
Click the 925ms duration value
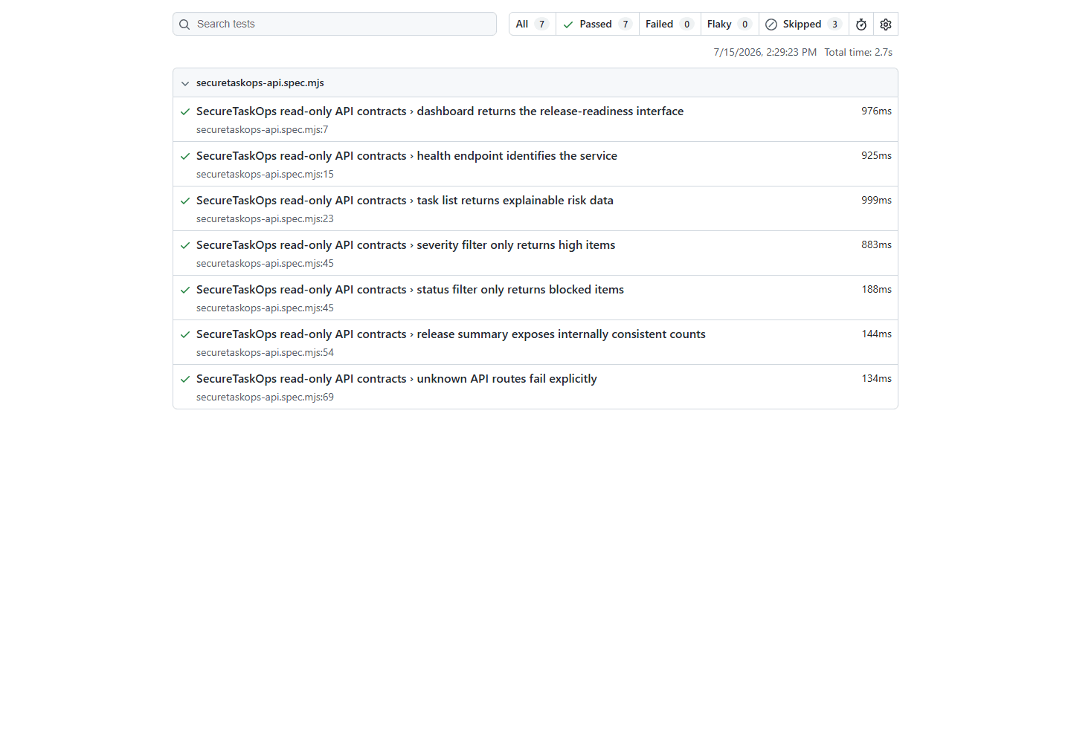(x=876, y=155)
